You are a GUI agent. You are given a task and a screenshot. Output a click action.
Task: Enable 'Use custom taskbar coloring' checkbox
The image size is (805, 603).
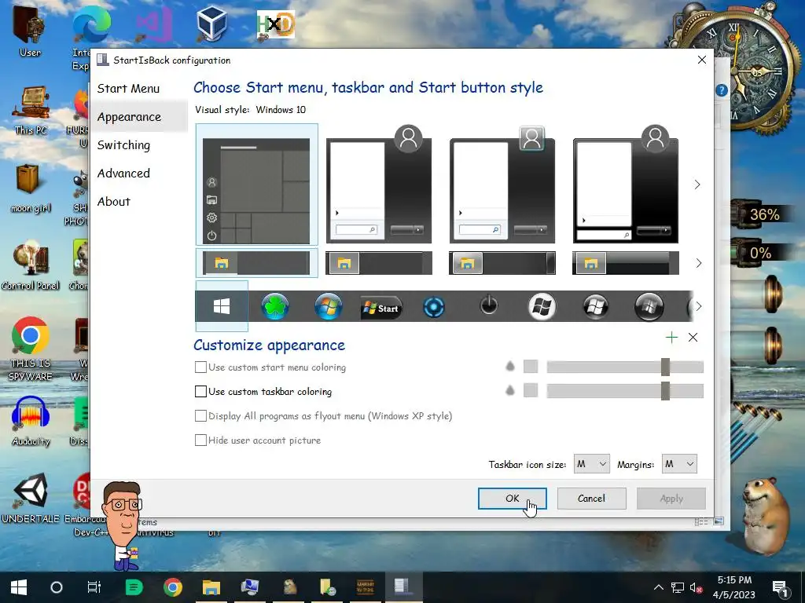[x=200, y=391]
